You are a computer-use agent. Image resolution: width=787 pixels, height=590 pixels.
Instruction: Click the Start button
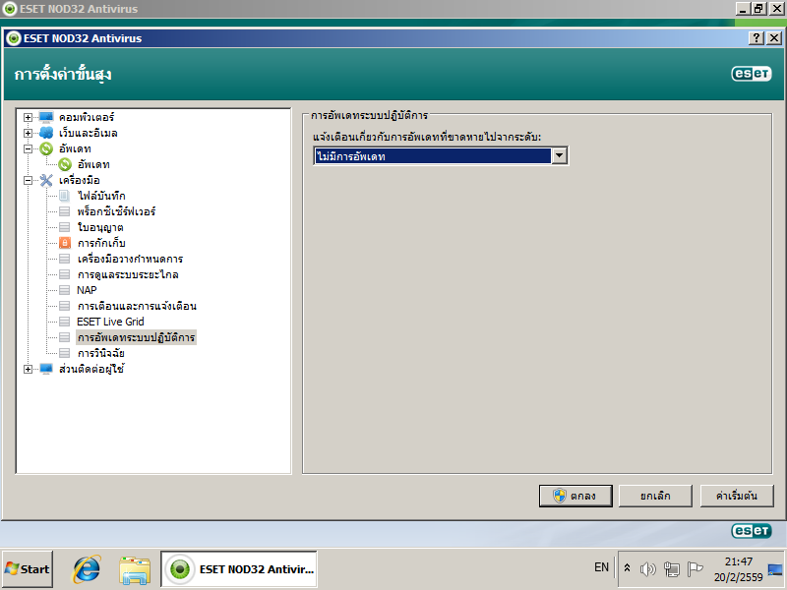point(28,569)
